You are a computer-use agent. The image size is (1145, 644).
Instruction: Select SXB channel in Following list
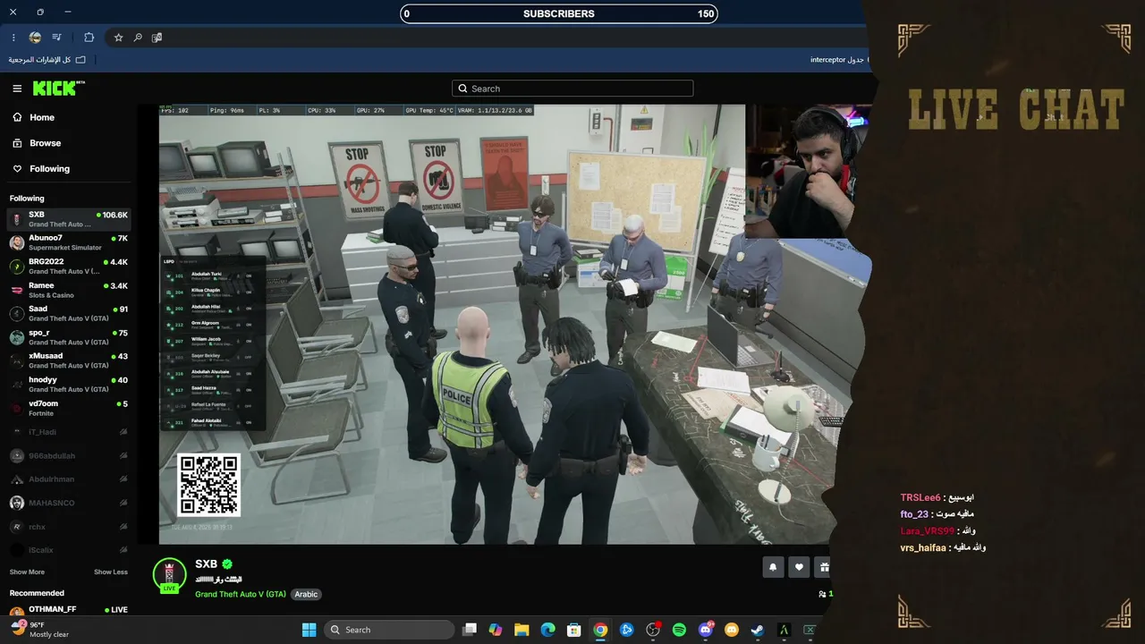point(69,219)
